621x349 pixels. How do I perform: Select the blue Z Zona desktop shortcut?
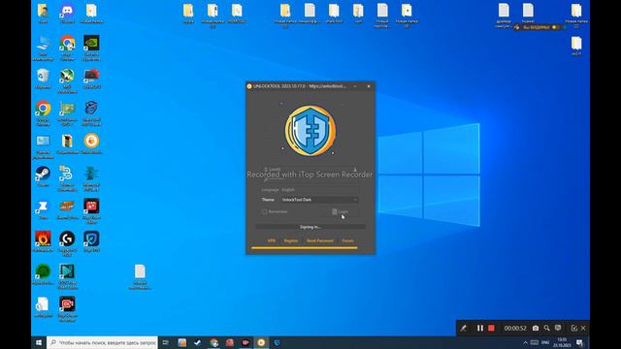[x=43, y=209]
